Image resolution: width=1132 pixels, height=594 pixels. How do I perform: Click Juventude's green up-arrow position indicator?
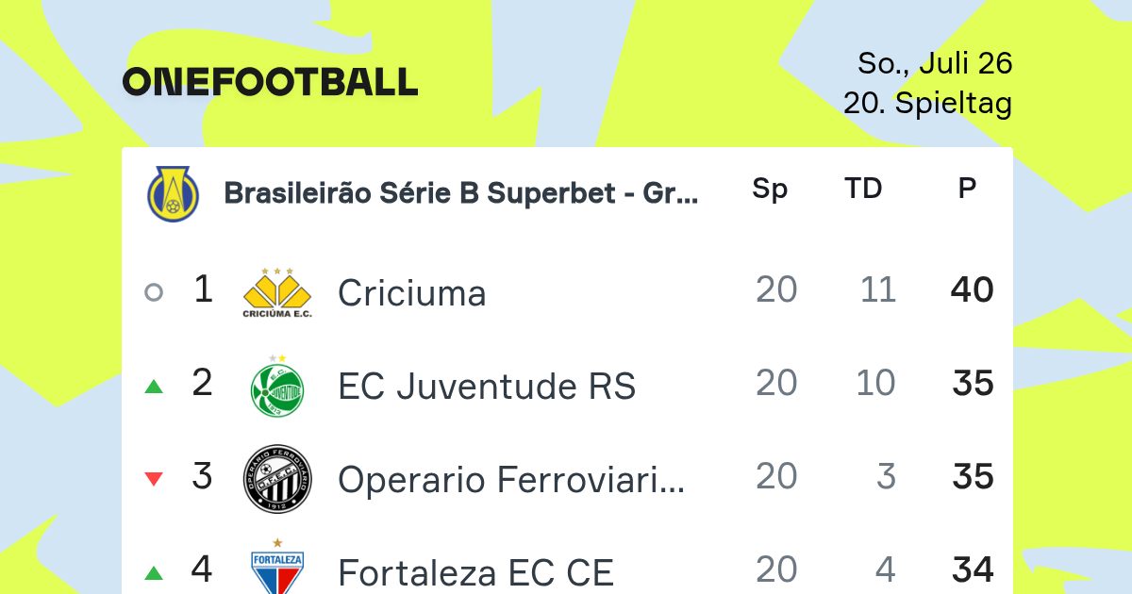click(154, 386)
